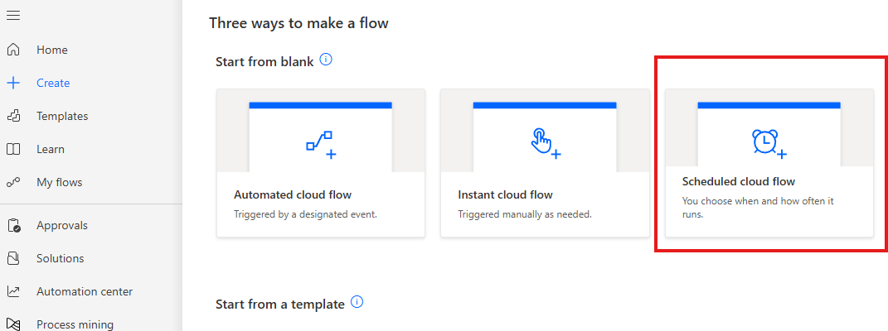
Task: Collapse the hamburger navigation menu
Action: (13, 15)
